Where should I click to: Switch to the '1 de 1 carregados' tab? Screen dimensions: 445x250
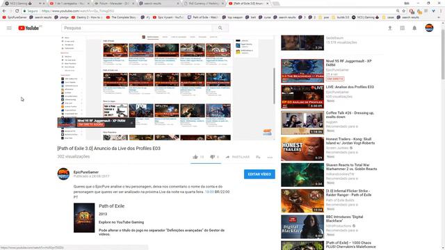[70, 3]
